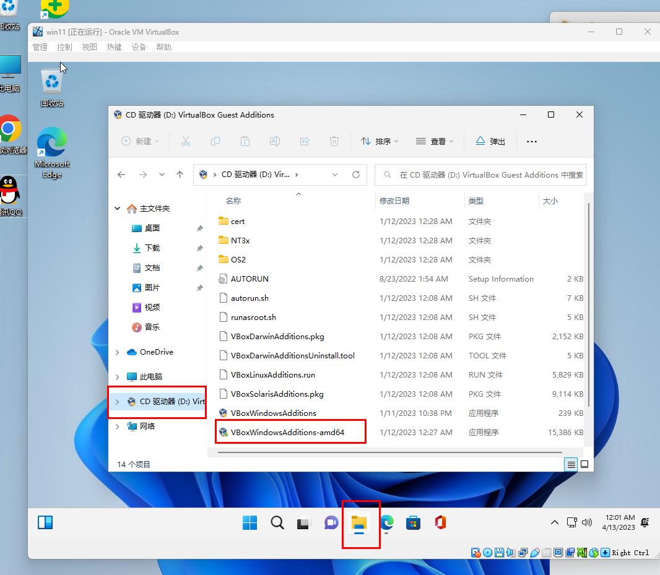Click the Refresh icon beside address bar
Image resolution: width=660 pixels, height=575 pixels.
356,175
